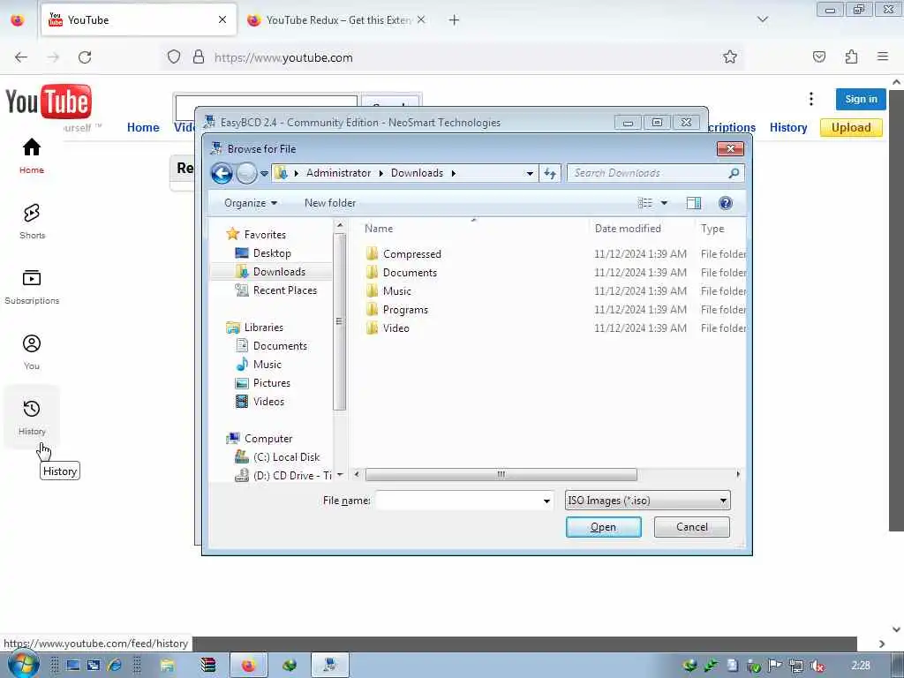Screen dimensions: 904x678
Task: Expand Downloads breadcrumb arrow
Action: click(454, 173)
